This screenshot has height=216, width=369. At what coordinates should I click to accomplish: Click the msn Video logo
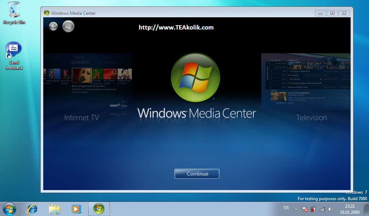[119, 106]
